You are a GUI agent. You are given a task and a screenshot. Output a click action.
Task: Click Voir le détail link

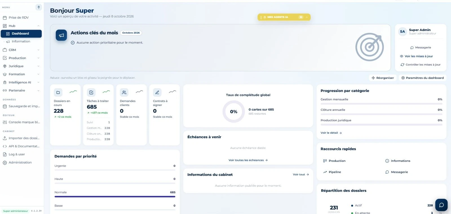pyautogui.click(x=331, y=133)
